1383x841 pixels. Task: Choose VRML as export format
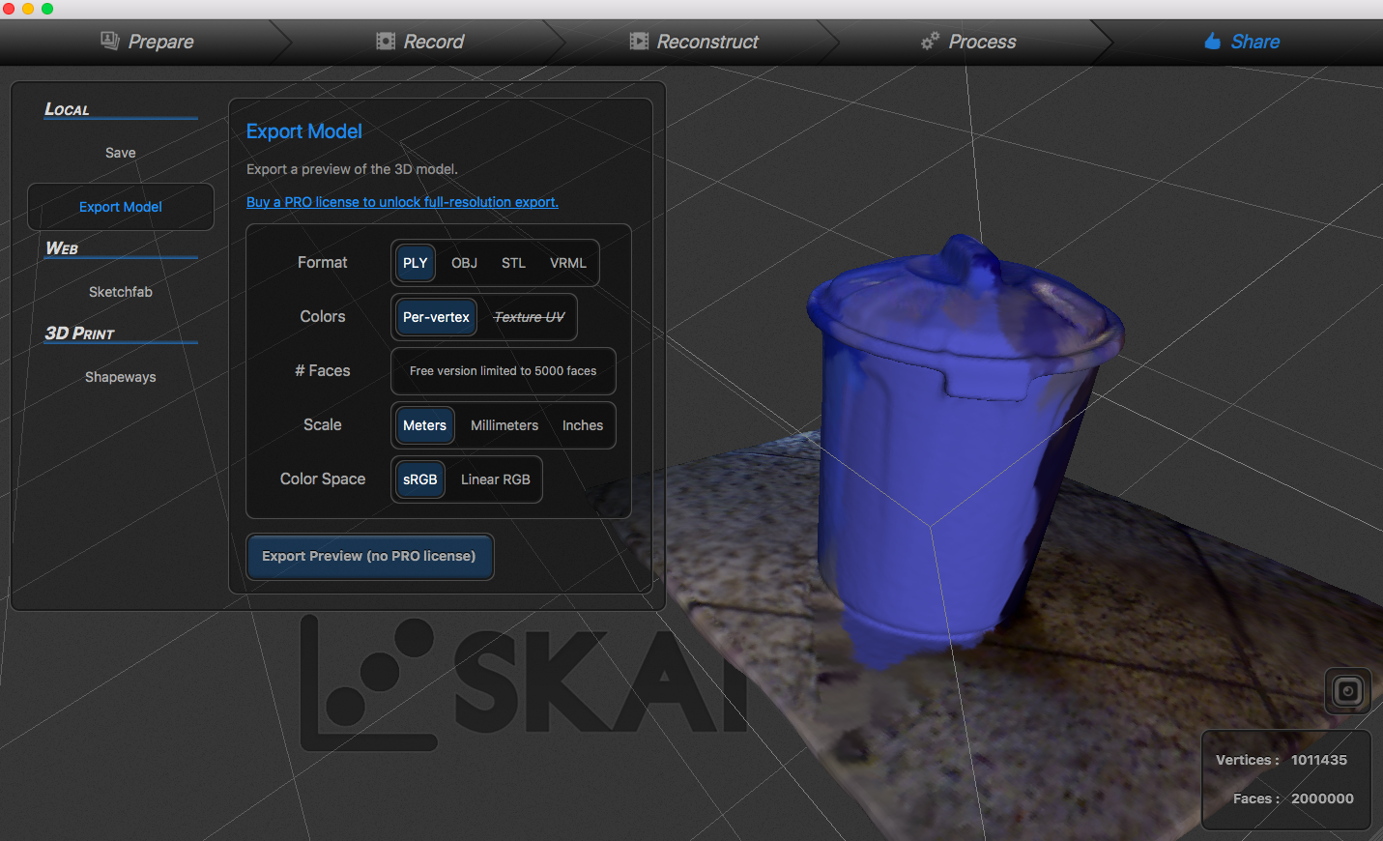click(568, 263)
